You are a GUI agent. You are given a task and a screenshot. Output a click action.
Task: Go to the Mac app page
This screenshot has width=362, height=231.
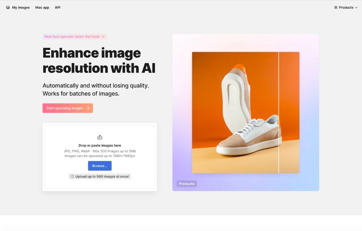coord(42,7)
